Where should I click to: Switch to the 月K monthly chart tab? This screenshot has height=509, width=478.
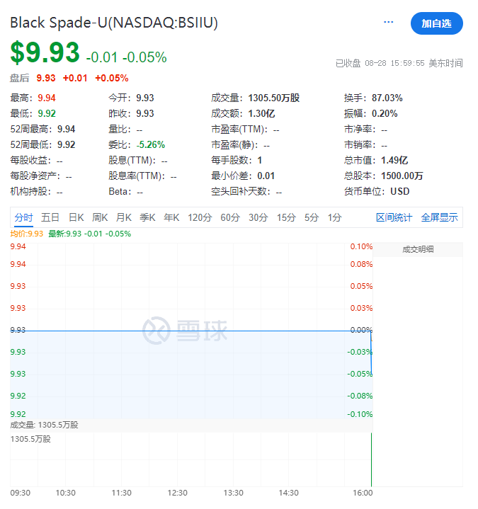coord(124,217)
